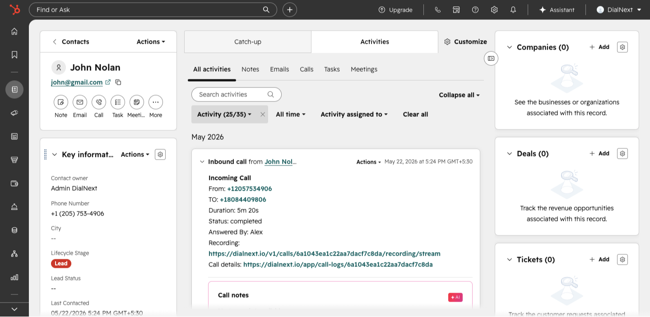Copy the john@gmail.com email address

[x=118, y=82]
